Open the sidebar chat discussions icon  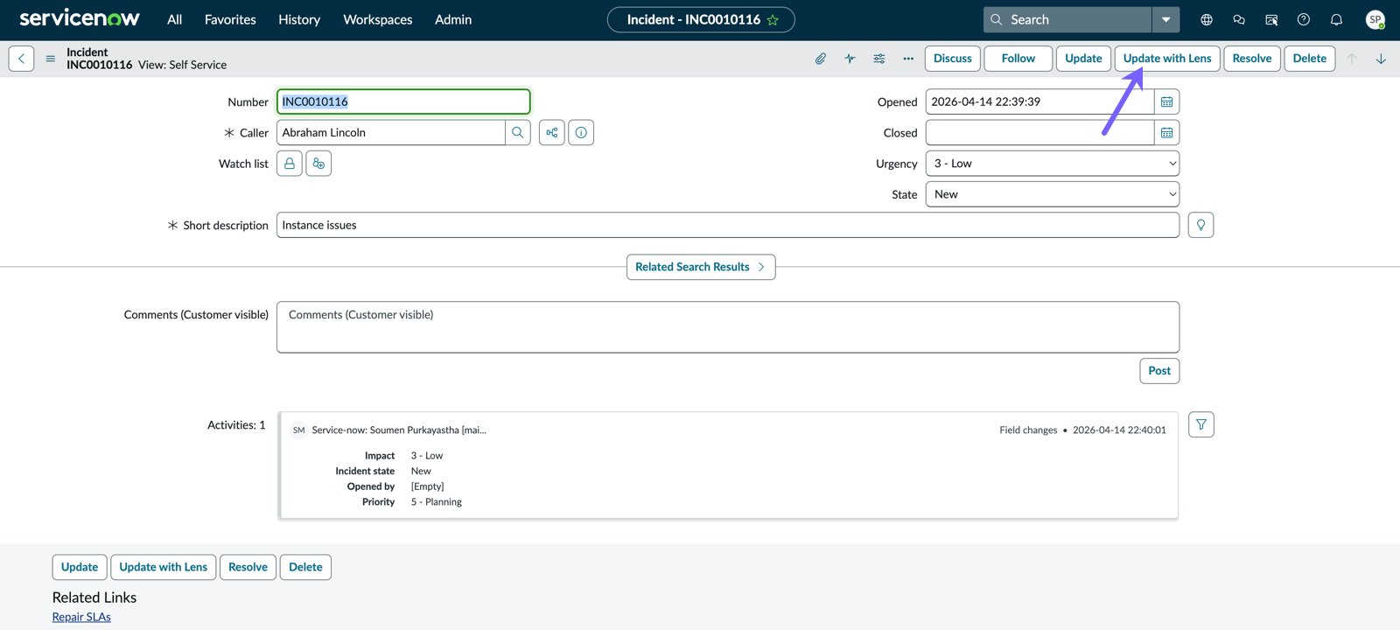click(x=1239, y=19)
